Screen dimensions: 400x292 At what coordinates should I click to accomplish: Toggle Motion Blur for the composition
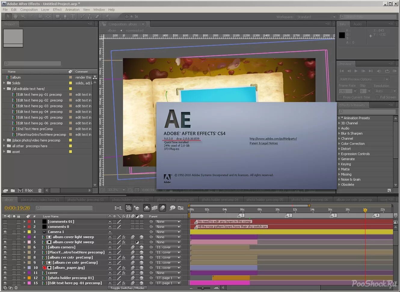click(162, 208)
